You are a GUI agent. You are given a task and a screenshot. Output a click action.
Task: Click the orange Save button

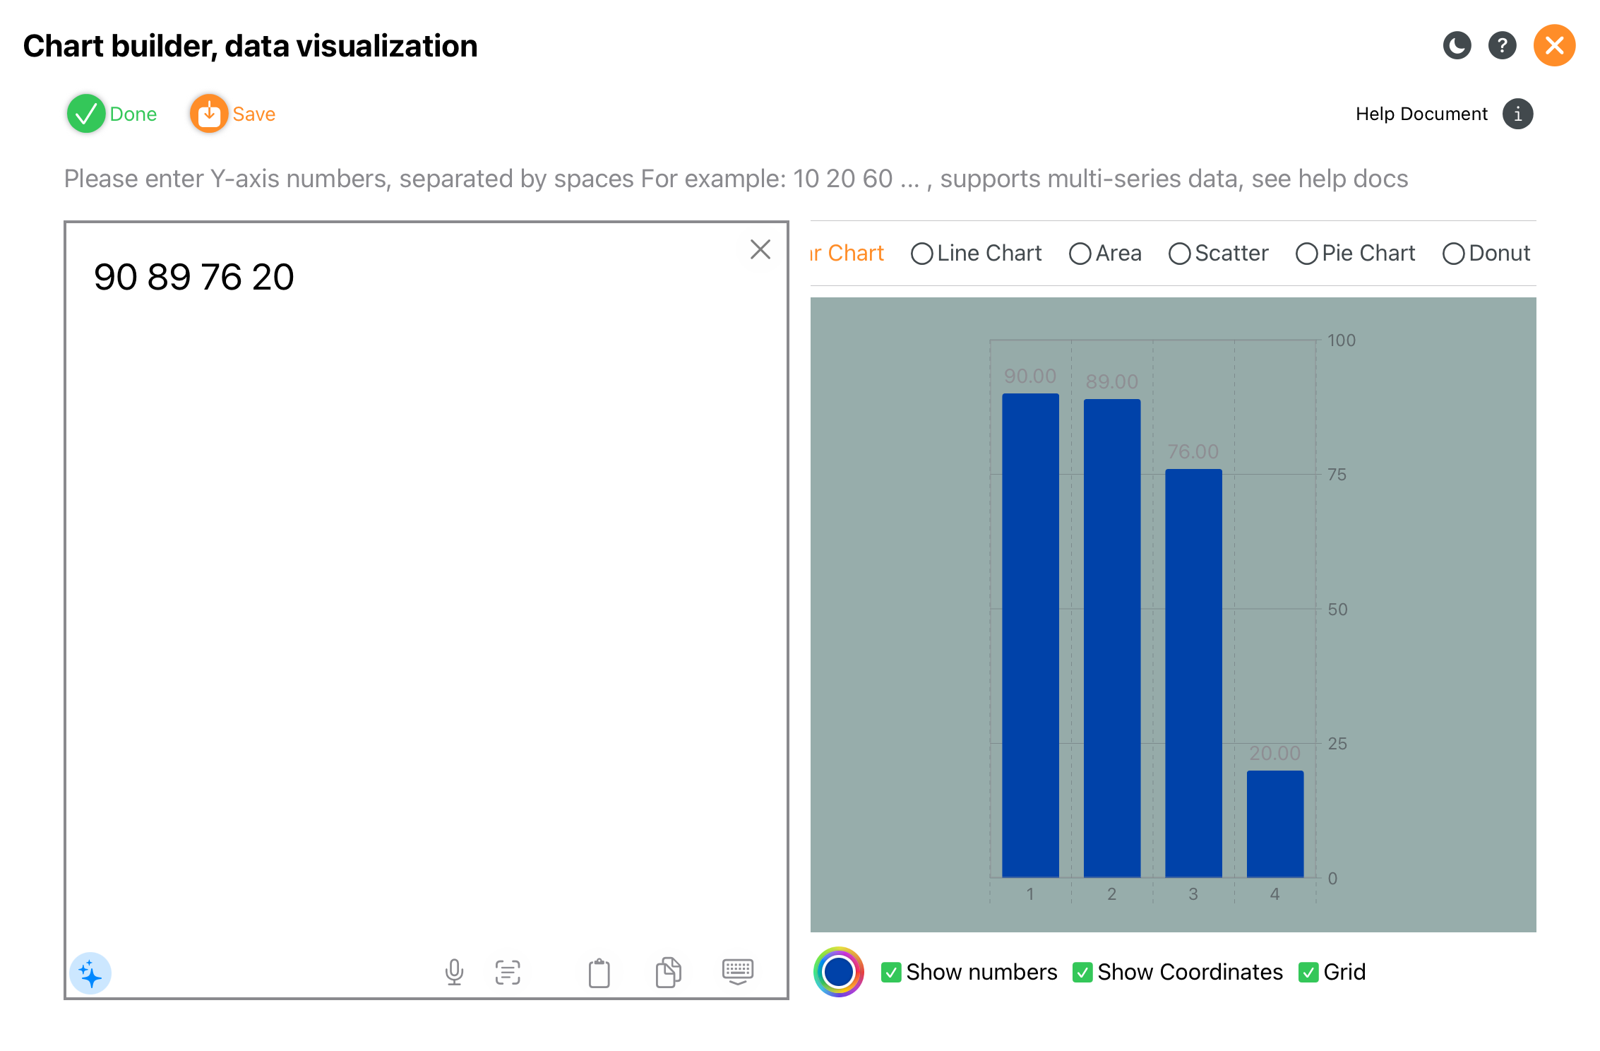[209, 114]
